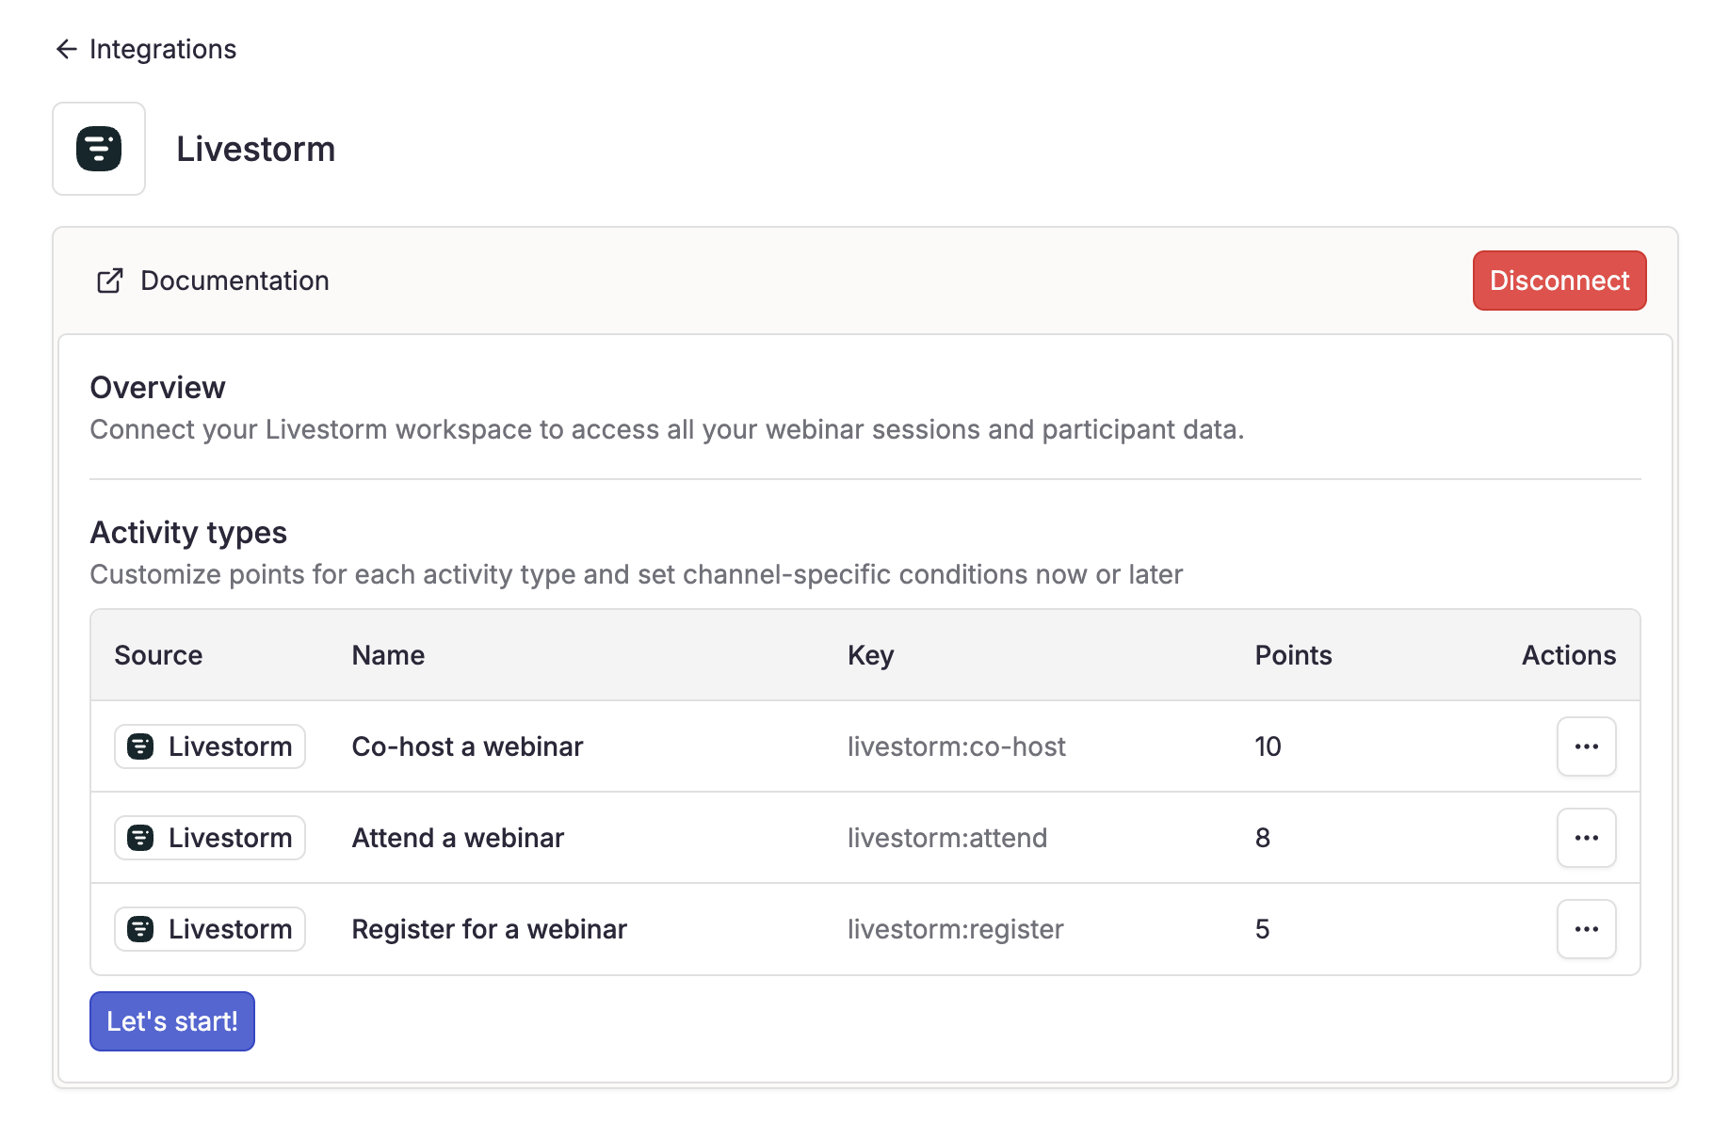Click the key 'livestorm:attend'
The width and height of the screenshot is (1729, 1139).
click(946, 838)
